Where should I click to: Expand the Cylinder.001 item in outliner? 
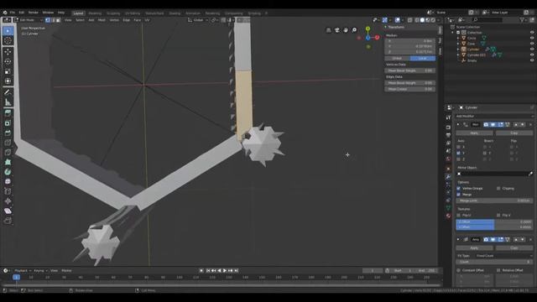pos(458,55)
